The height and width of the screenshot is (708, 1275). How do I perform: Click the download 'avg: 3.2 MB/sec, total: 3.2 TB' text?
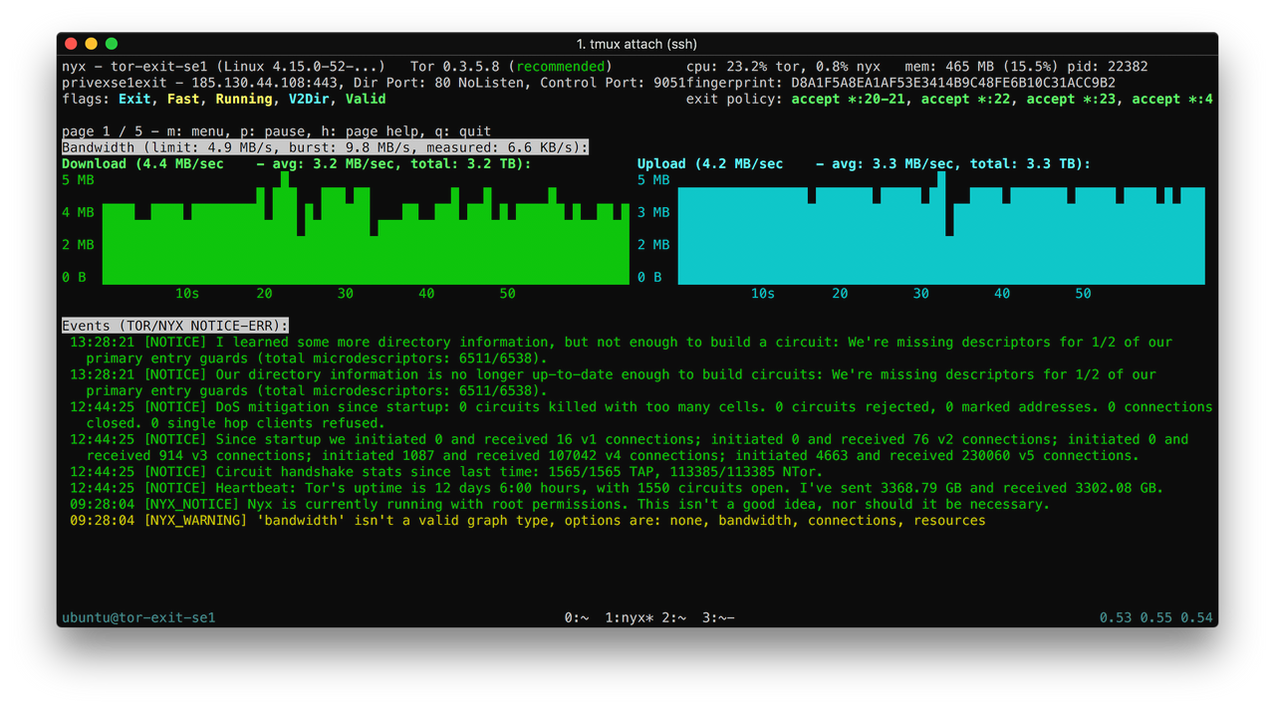click(x=394, y=163)
